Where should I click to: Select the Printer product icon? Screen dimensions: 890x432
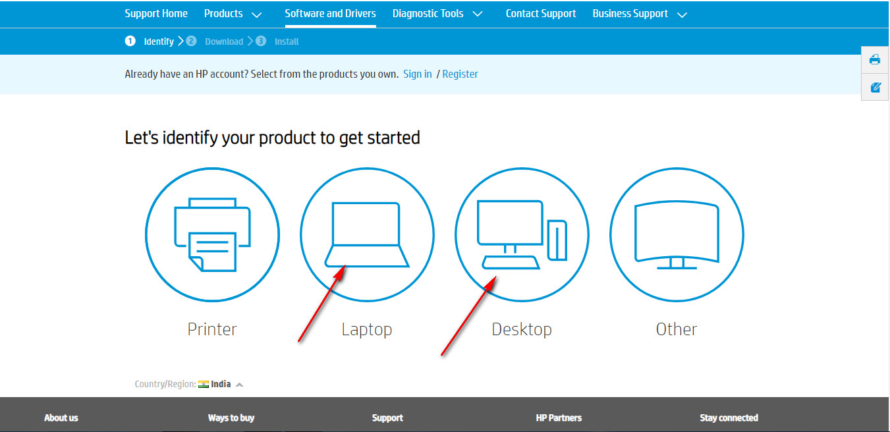[212, 235]
